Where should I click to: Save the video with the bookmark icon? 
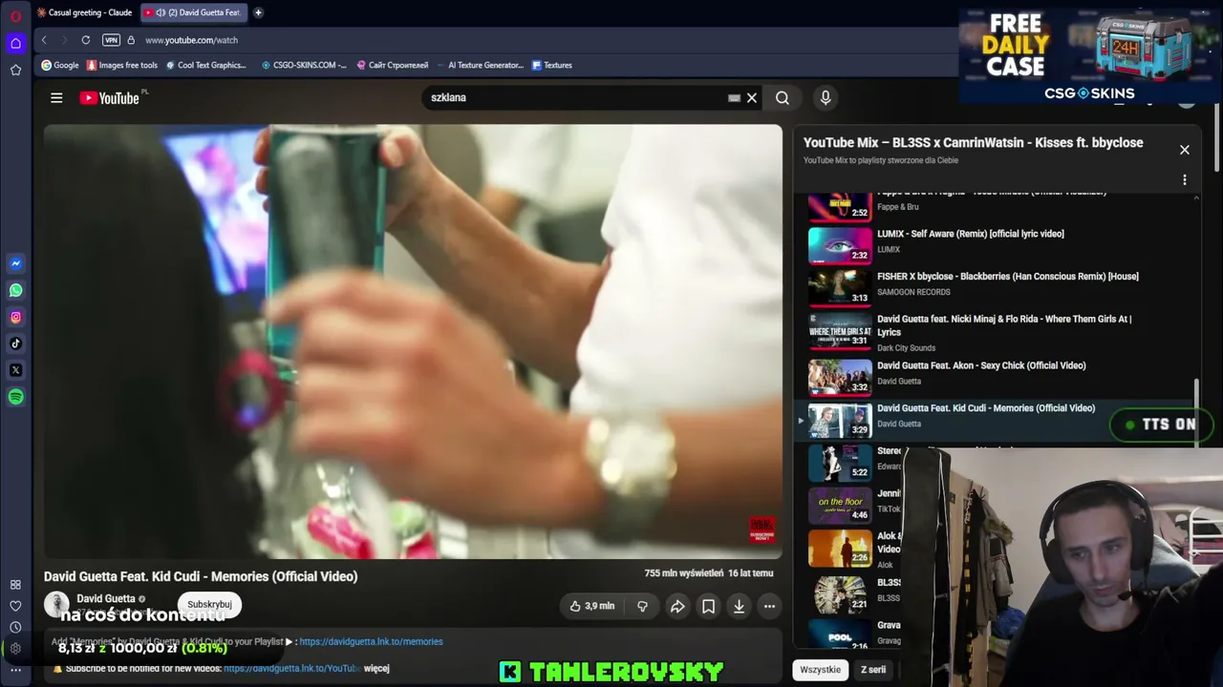708,606
